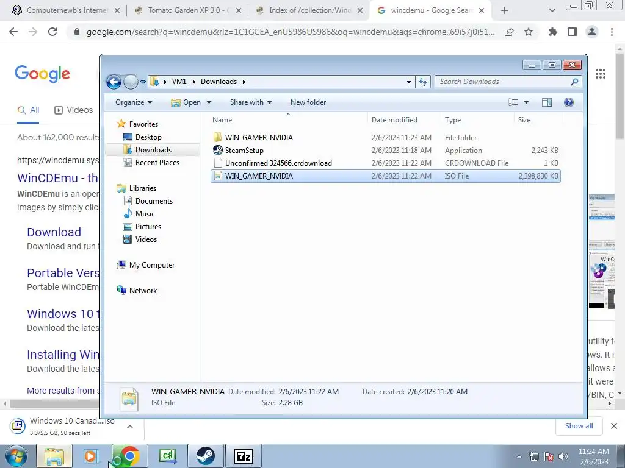Open Music library

(x=139, y=214)
